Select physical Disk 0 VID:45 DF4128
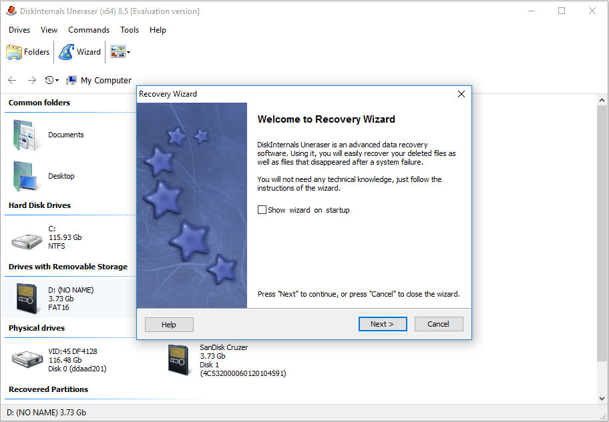Screen dimensions: 609x422 (x=28, y=360)
